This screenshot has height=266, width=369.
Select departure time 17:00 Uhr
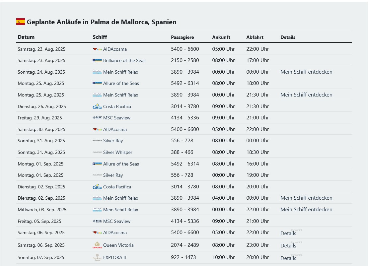click(258, 60)
